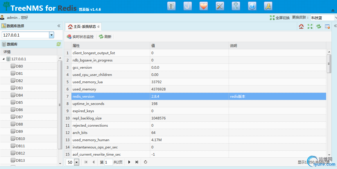Open 实时状态监控 real-time monitoring
This screenshot has width=337, height=169.
pyautogui.click(x=80, y=37)
